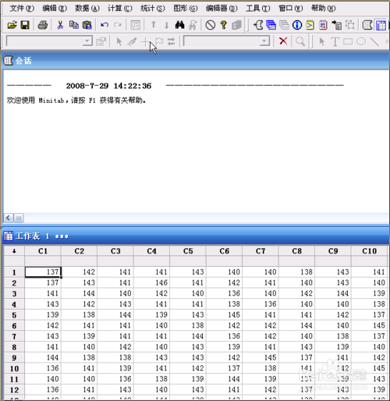Click the ReportPad icon
Viewport: 390px width, 401px height.
323,25
